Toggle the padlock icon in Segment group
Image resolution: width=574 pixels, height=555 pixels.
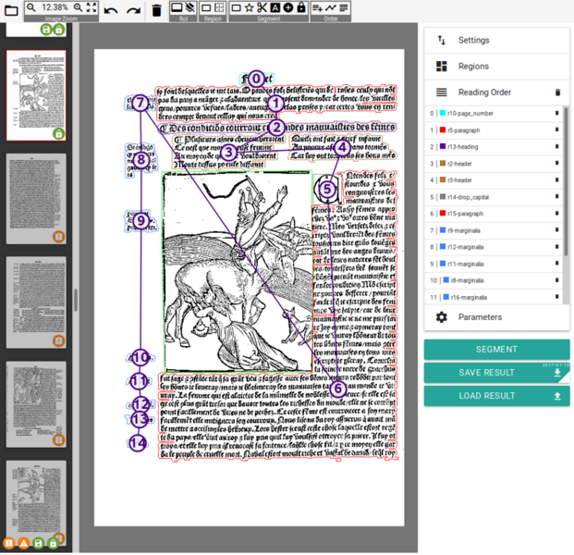point(301,8)
